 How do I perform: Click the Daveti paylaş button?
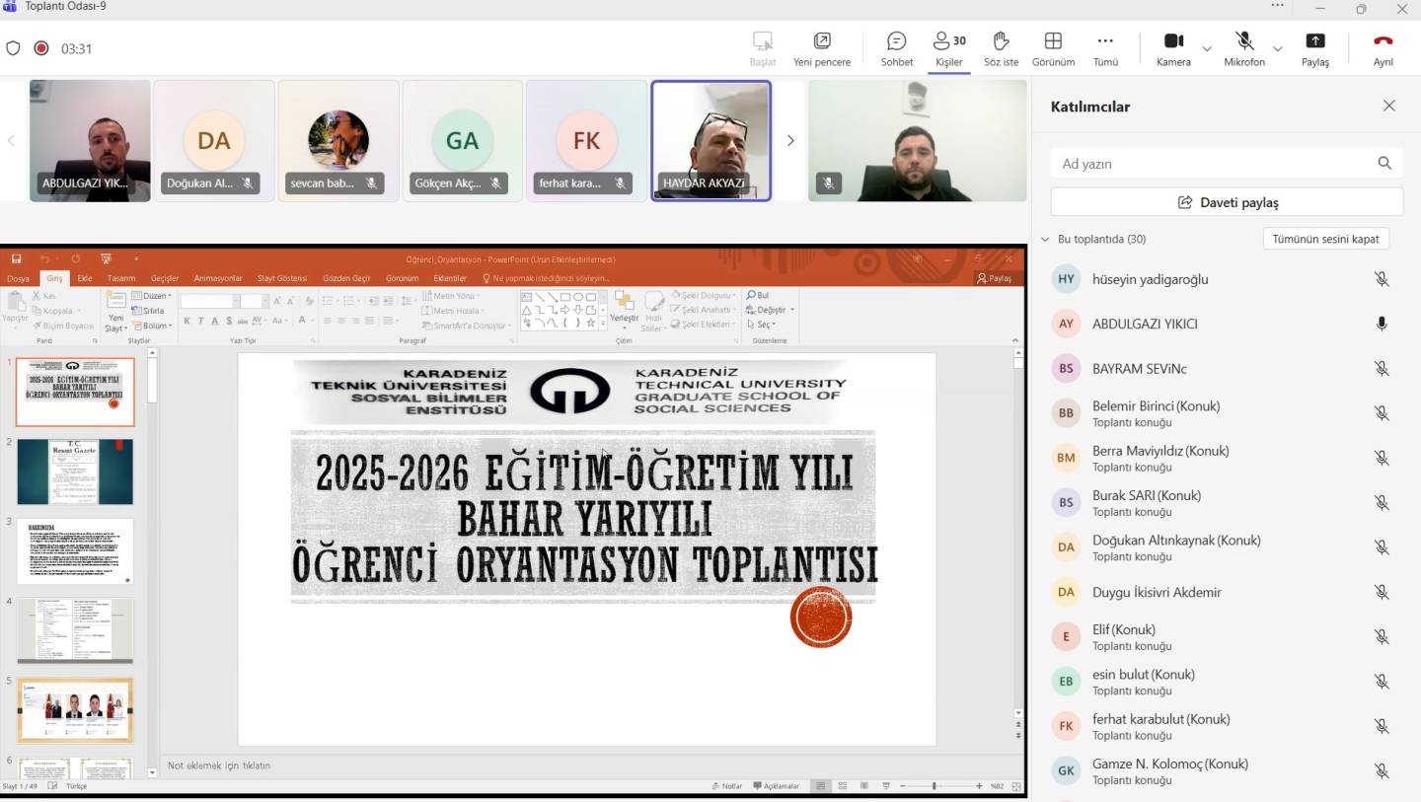click(x=1227, y=202)
